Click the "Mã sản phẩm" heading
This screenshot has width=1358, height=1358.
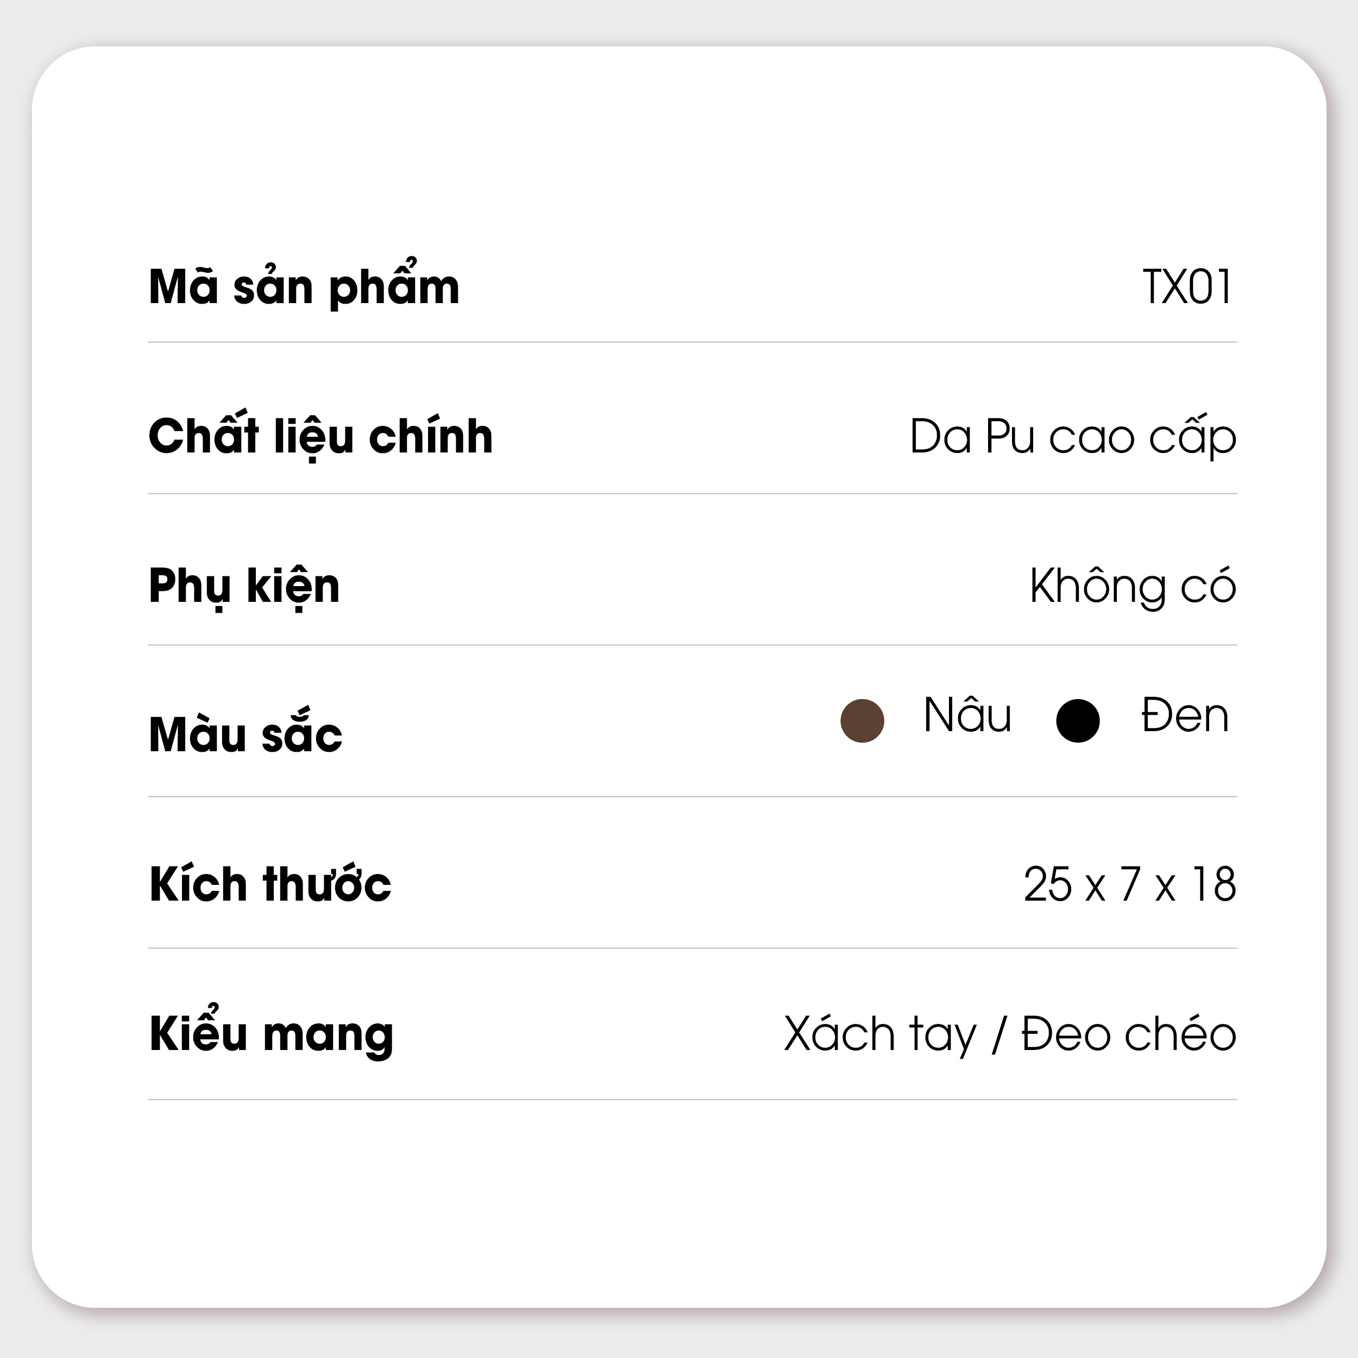pos(304,287)
